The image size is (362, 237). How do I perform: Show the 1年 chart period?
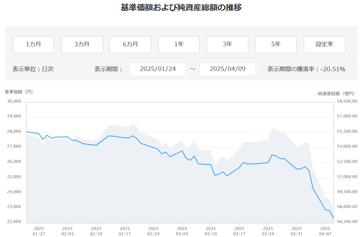(179, 45)
